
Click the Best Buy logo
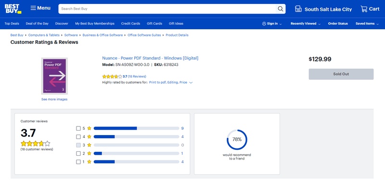coord(13,9)
